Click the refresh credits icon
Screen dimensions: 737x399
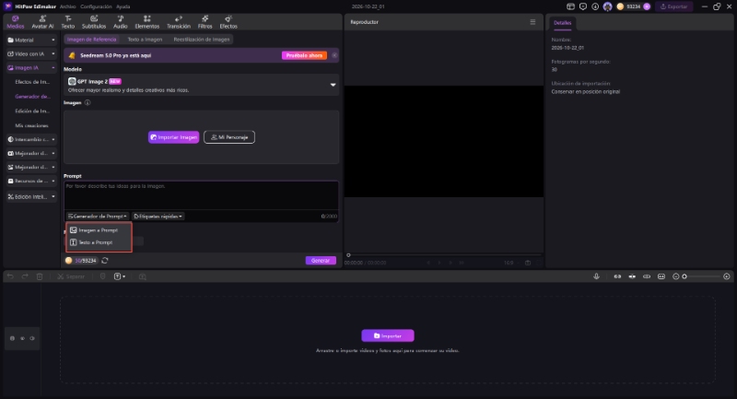pos(105,261)
